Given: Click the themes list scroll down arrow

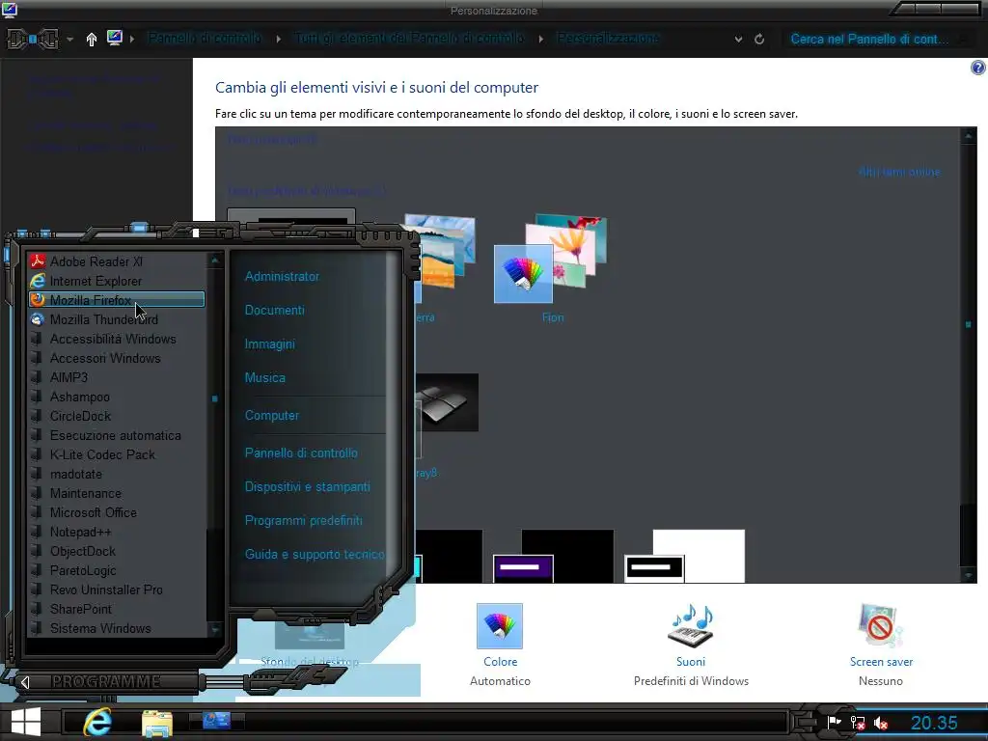Looking at the screenshot, I should pyautogui.click(x=969, y=575).
